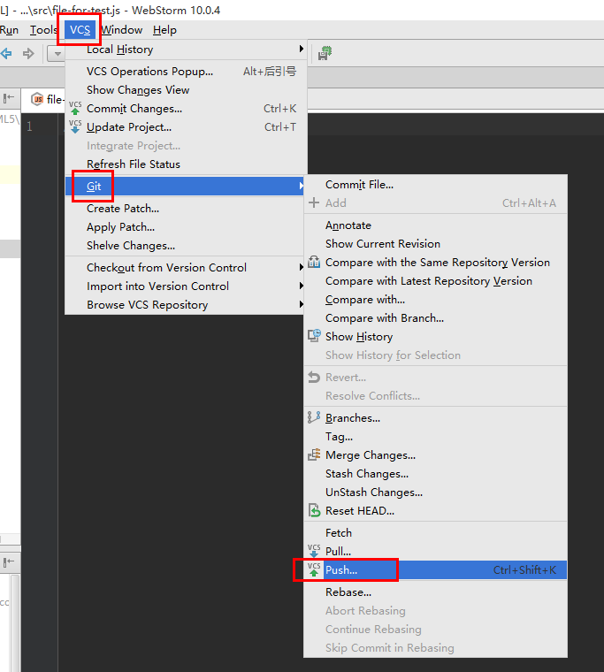Click the plus icon beside Add
This screenshot has height=672, width=604.
point(314,202)
